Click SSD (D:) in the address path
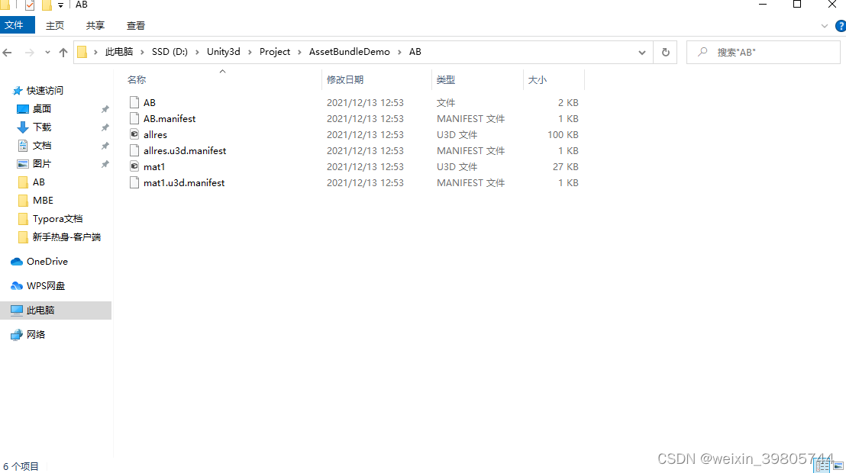 [x=170, y=52]
